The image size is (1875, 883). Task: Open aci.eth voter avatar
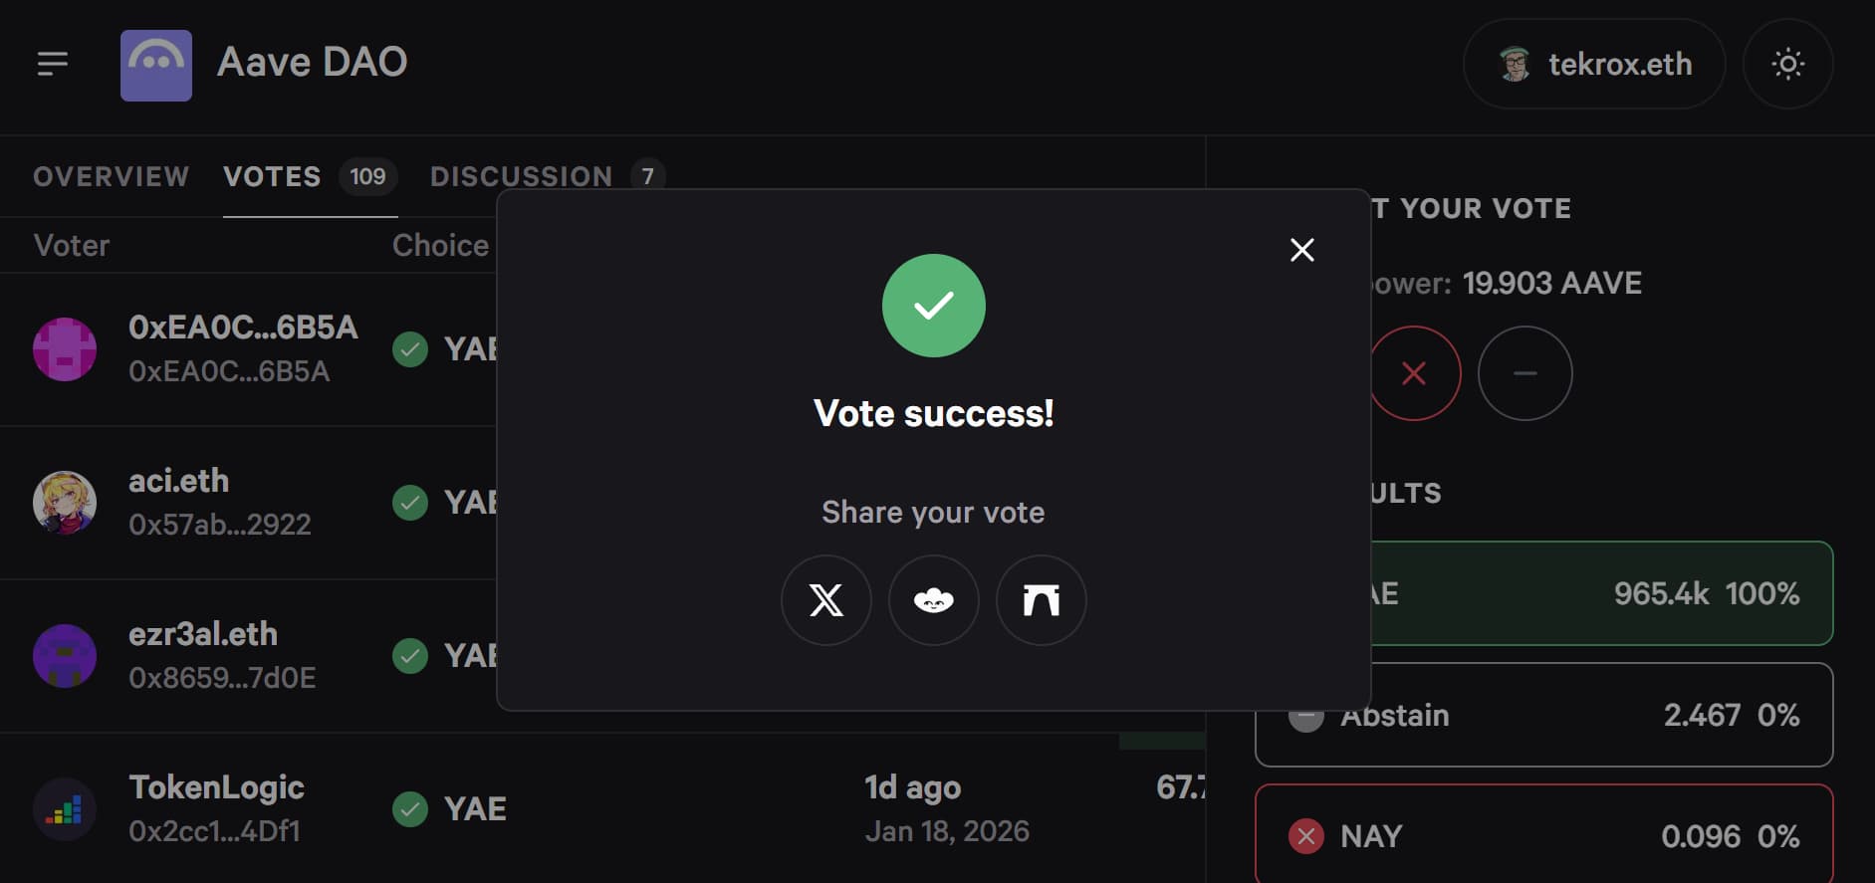tap(65, 503)
